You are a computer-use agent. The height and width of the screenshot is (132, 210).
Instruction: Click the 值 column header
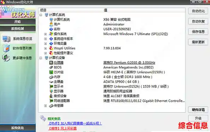[x=105, y=10]
